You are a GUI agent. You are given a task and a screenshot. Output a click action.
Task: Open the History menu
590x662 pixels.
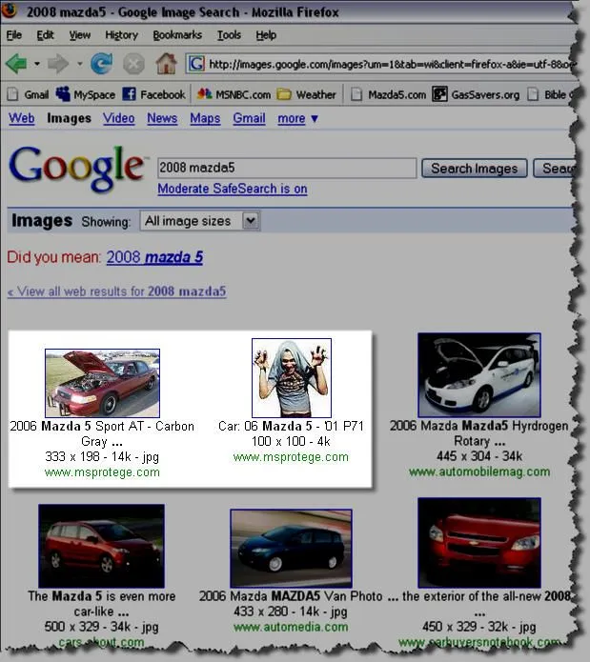tap(121, 35)
